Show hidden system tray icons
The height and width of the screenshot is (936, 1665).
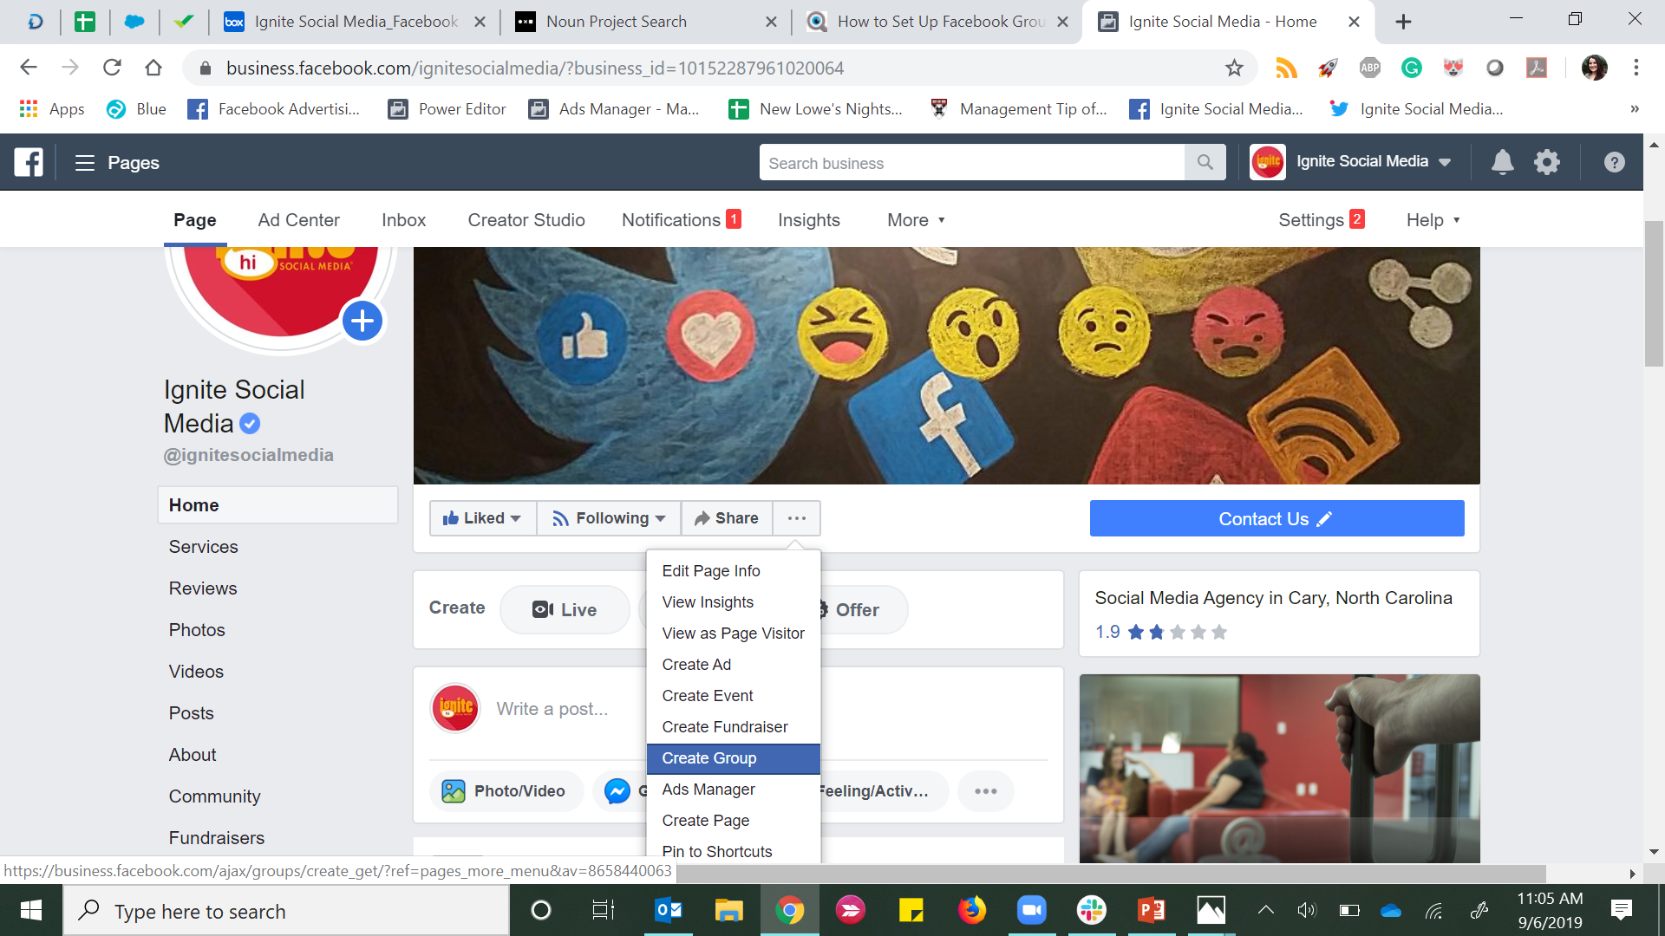[x=1266, y=910]
